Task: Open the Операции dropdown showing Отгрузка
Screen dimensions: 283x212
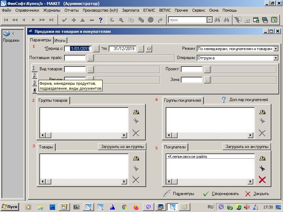Action: (x=276, y=58)
